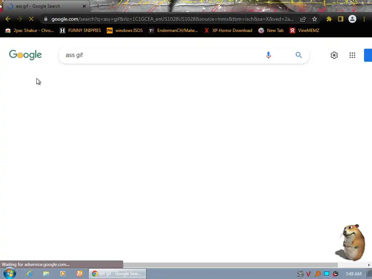The height and width of the screenshot is (279, 372).
Task: Open the 'windows ISOS' bookmark
Action: tap(125, 31)
